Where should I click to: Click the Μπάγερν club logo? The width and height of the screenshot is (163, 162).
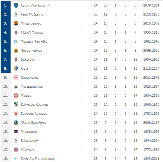(16, 150)
